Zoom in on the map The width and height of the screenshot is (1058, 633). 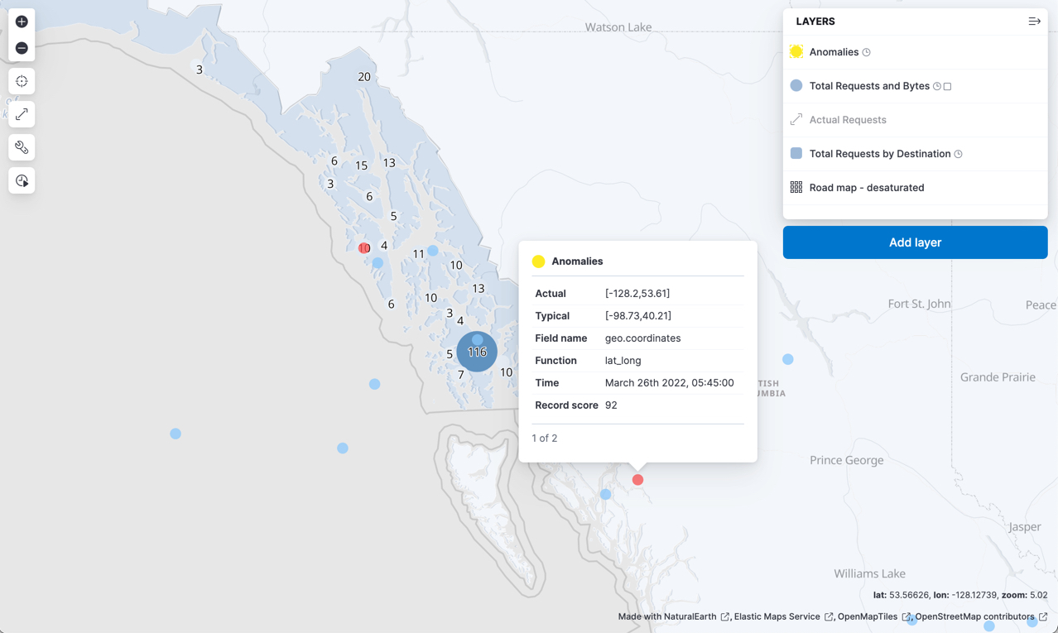click(22, 22)
